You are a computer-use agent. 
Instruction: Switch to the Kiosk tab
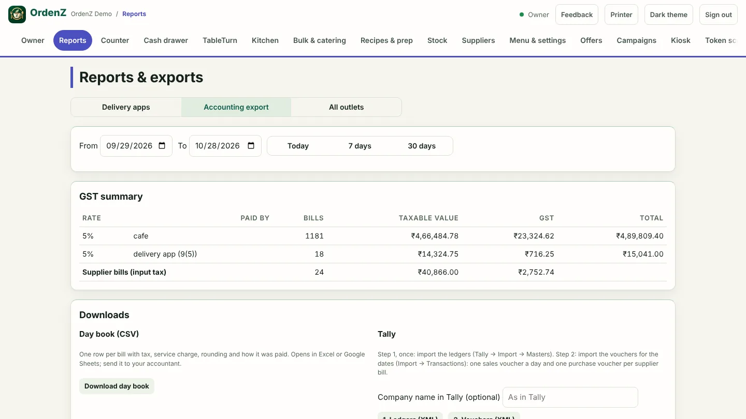681,40
